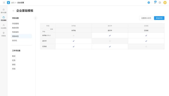Click the 企业基础模板 page title
This screenshot has width=169, height=96.
(25, 11)
